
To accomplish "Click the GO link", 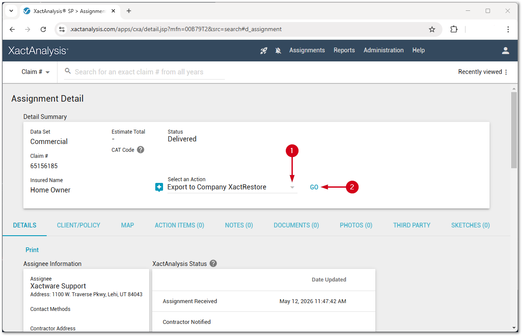I will (314, 187).
